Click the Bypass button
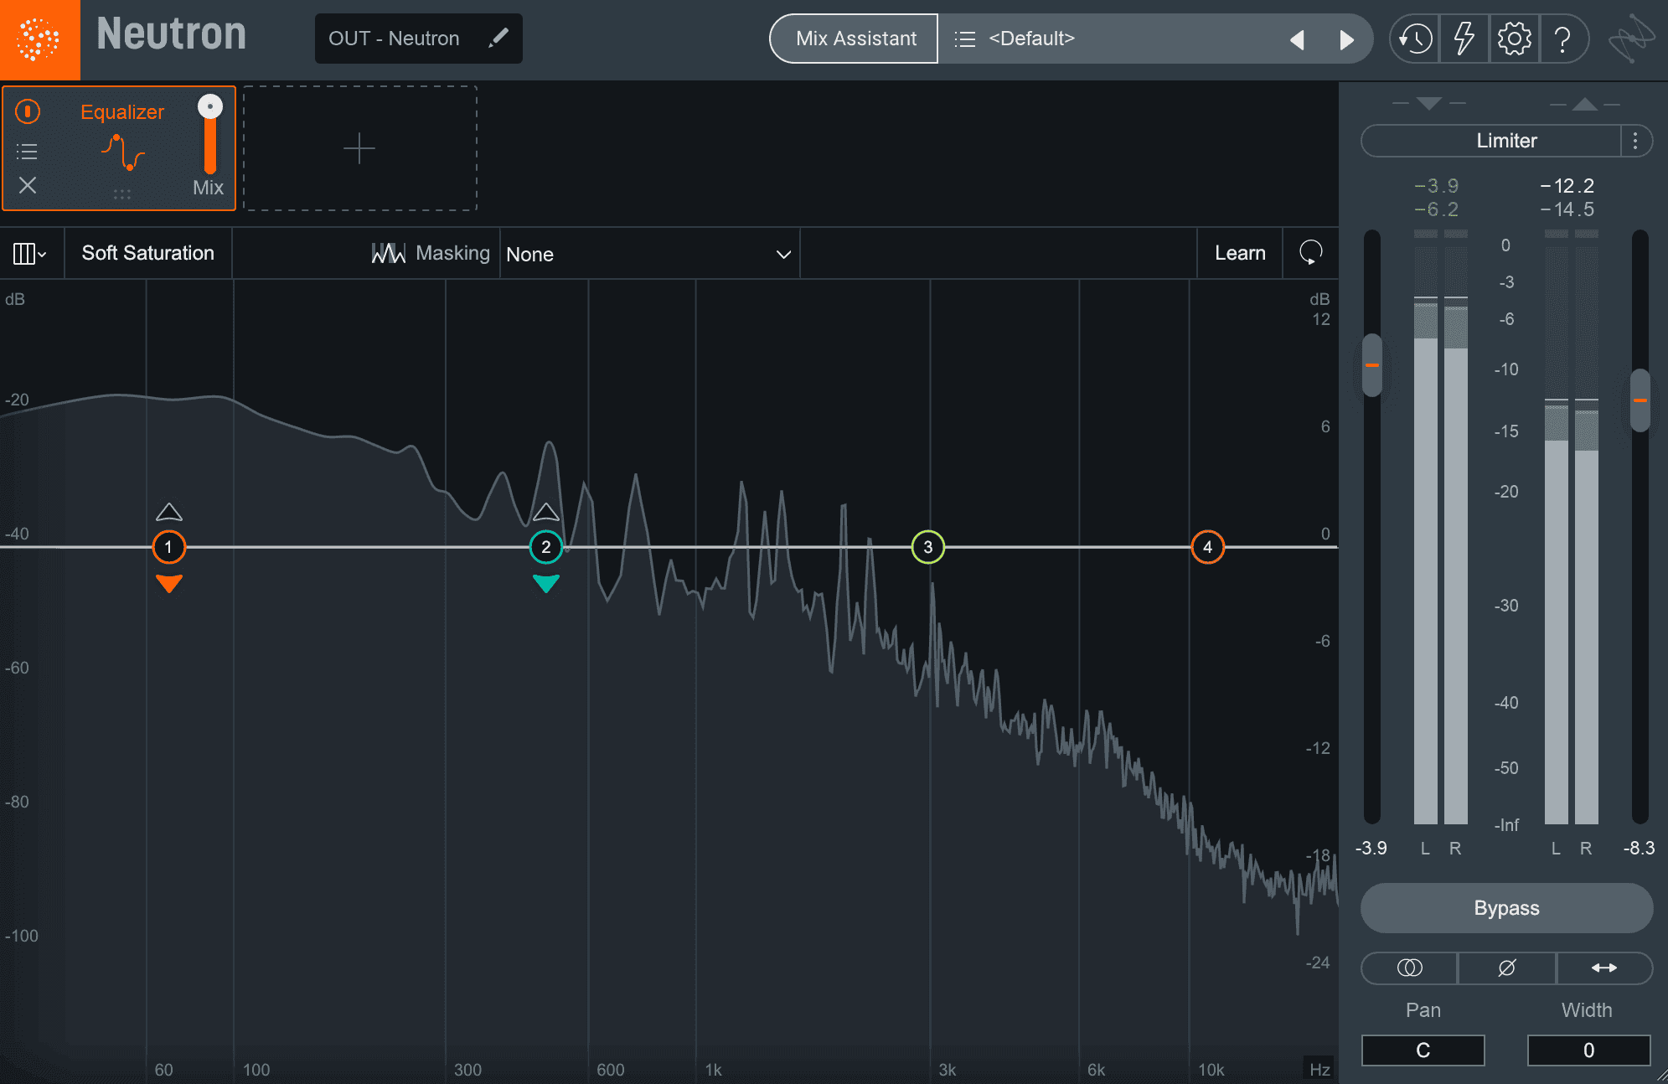Image resolution: width=1668 pixels, height=1084 pixels. tap(1506, 908)
